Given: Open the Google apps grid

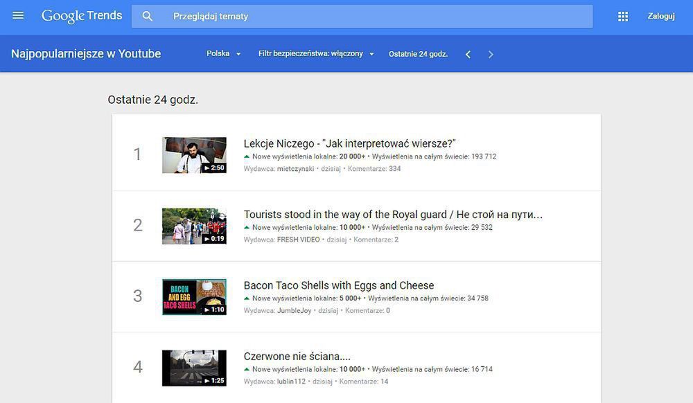Looking at the screenshot, I should (623, 17).
